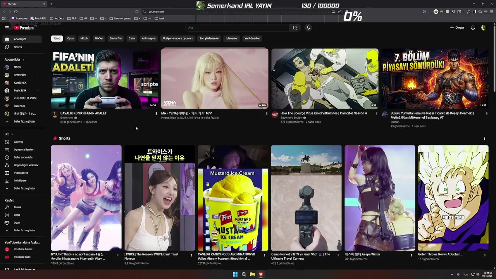Select the Müzik filter chip

tap(84, 38)
